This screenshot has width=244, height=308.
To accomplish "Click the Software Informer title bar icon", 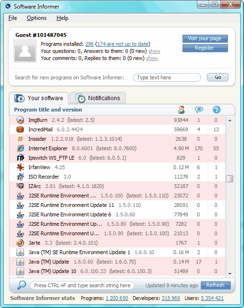I will [8, 6].
